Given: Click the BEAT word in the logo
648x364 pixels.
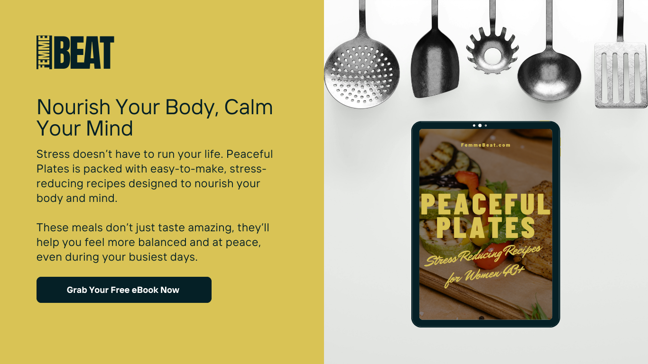Looking at the screenshot, I should pos(84,53).
